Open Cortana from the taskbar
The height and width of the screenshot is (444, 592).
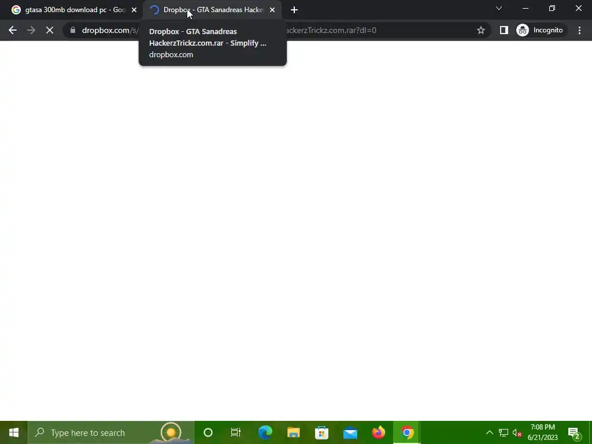208,432
